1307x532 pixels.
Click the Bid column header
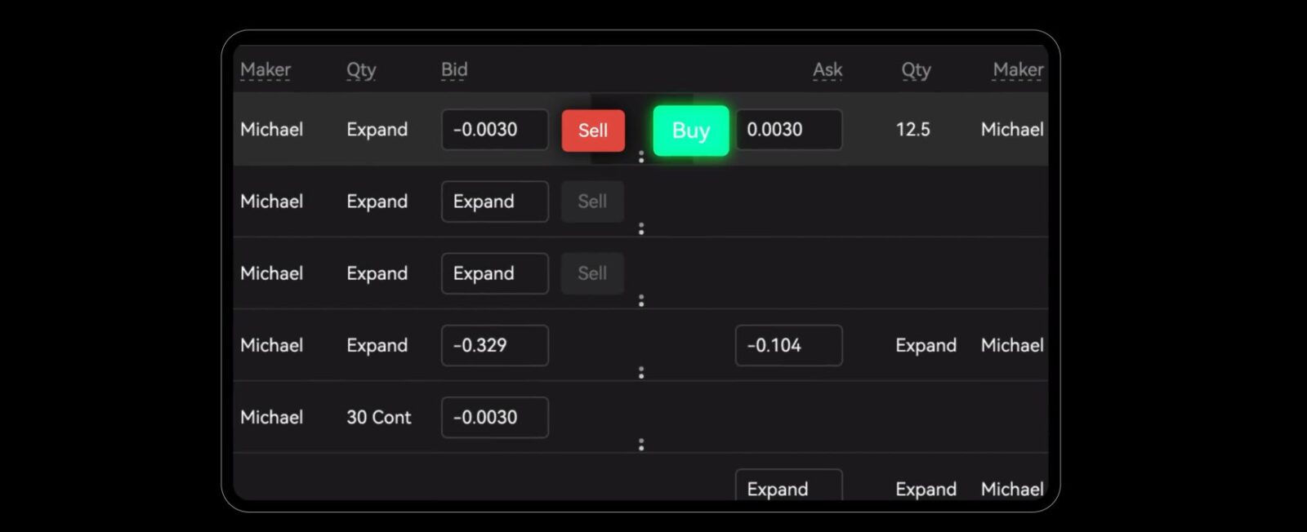(454, 70)
